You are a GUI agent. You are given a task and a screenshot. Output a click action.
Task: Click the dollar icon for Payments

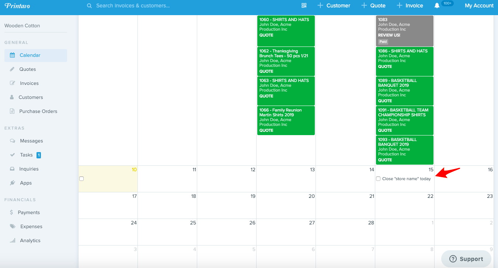coord(11,213)
